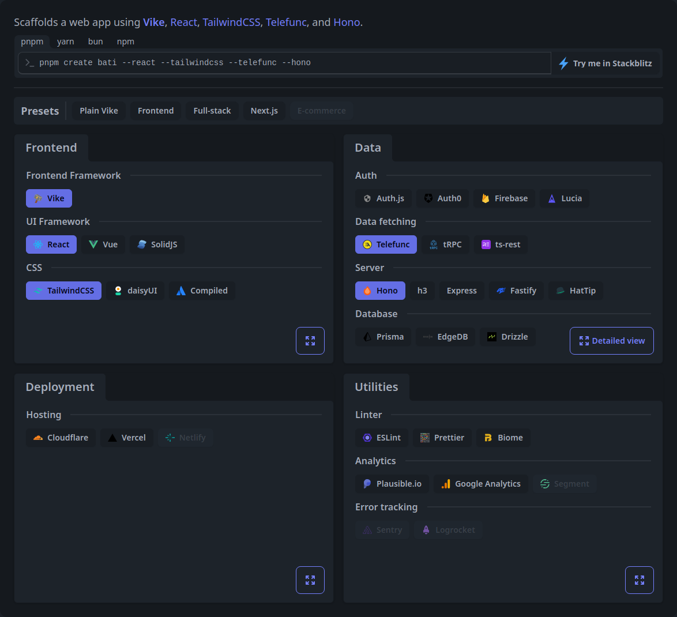Click the Plausible.io icon
677x617 pixels.
pyautogui.click(x=367, y=484)
